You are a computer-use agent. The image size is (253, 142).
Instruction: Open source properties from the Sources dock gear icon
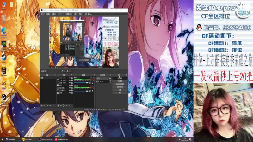point(64,106)
